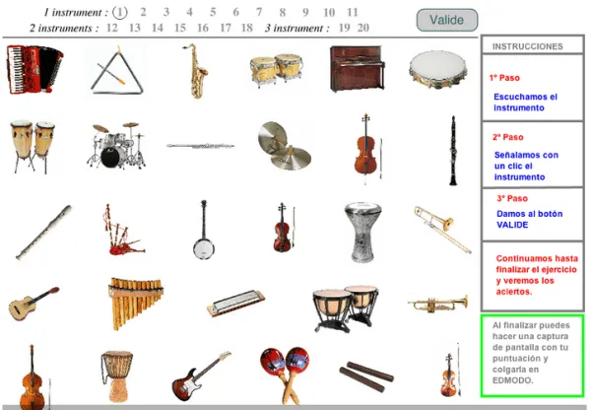Viewport: 590px width, 410px height.
Task: Select exercise number 8
Action: click(x=283, y=13)
